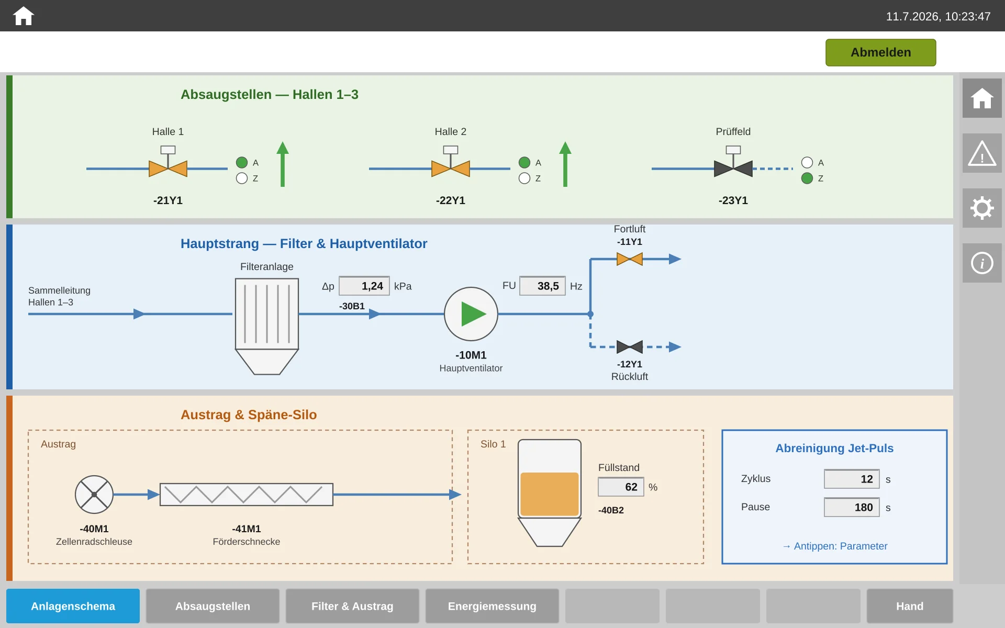Open settings via the sidebar gear icon
This screenshot has width=1005, height=628.
pyautogui.click(x=982, y=208)
